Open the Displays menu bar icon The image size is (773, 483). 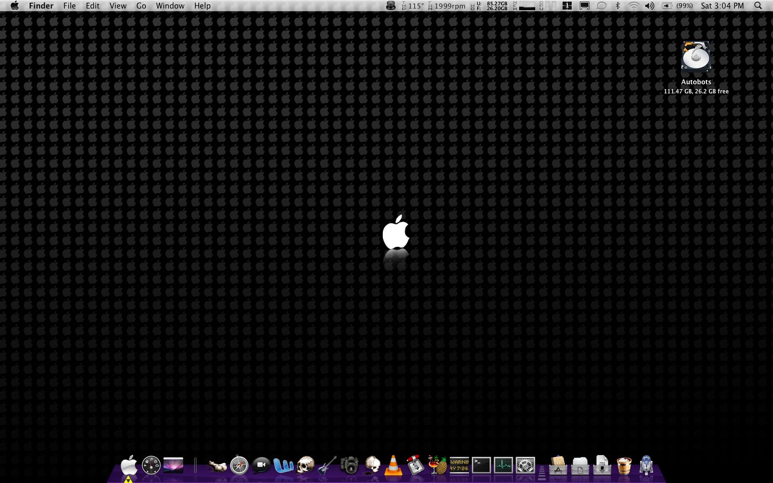click(585, 6)
